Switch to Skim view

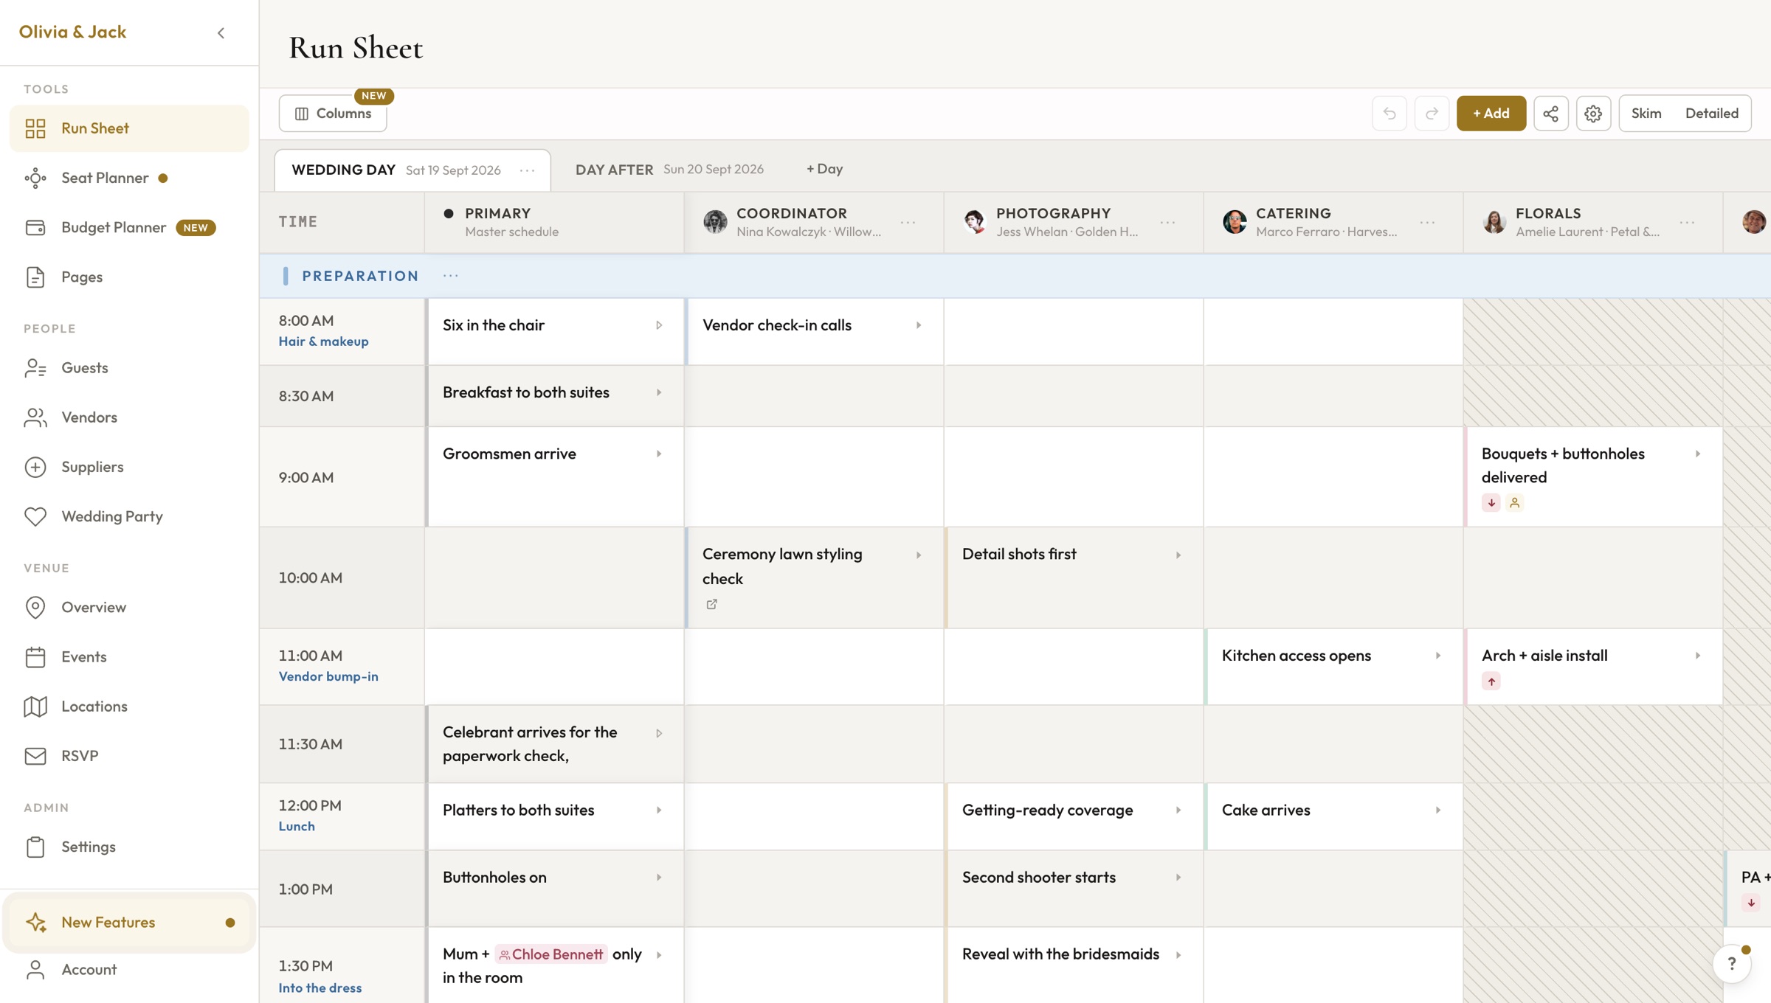click(x=1646, y=114)
